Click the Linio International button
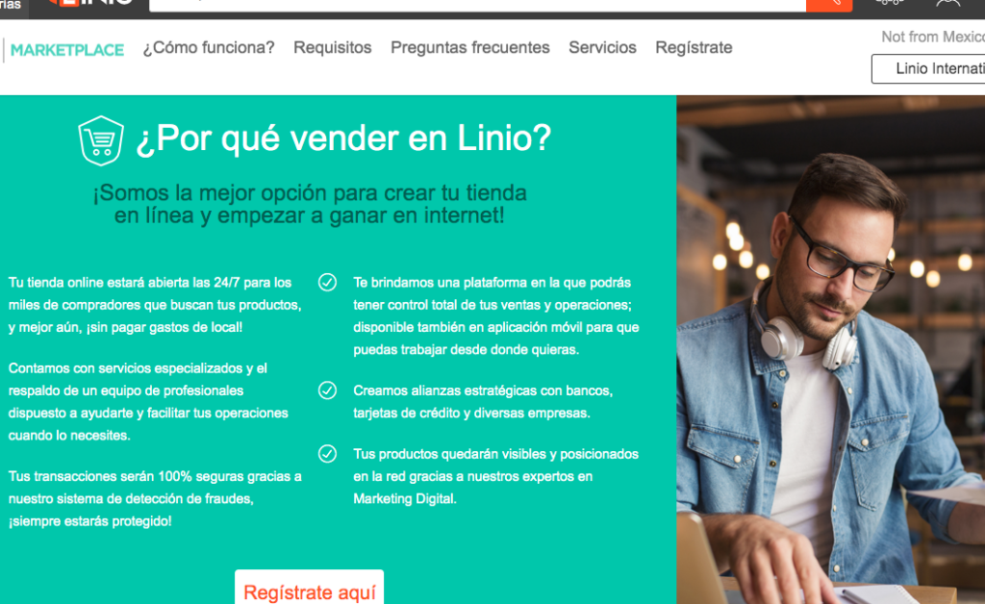This screenshot has height=604, width=985. 928,68
